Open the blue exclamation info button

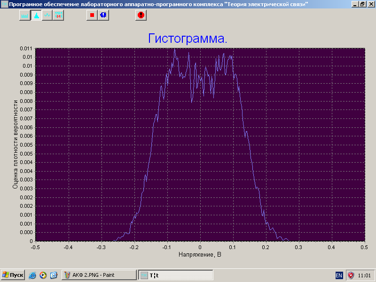(103, 16)
